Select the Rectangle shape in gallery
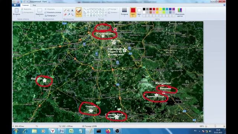 pyautogui.click(x=94, y=9)
